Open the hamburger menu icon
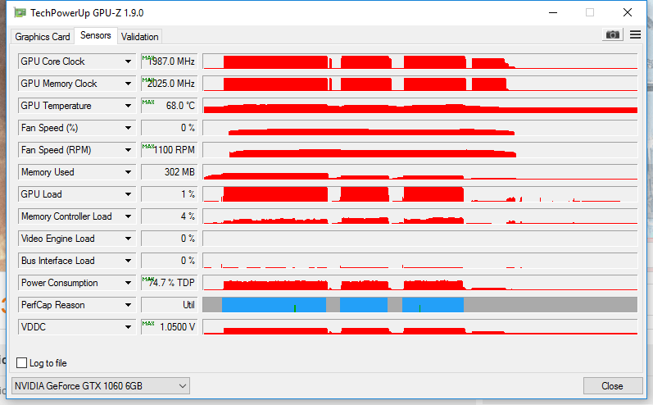Screen dimensions: 653x405 (x=635, y=34)
